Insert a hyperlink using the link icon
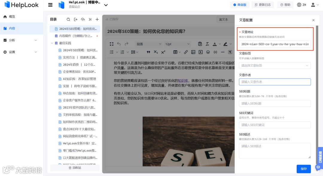The height and width of the screenshot is (176, 323). tap(186, 52)
